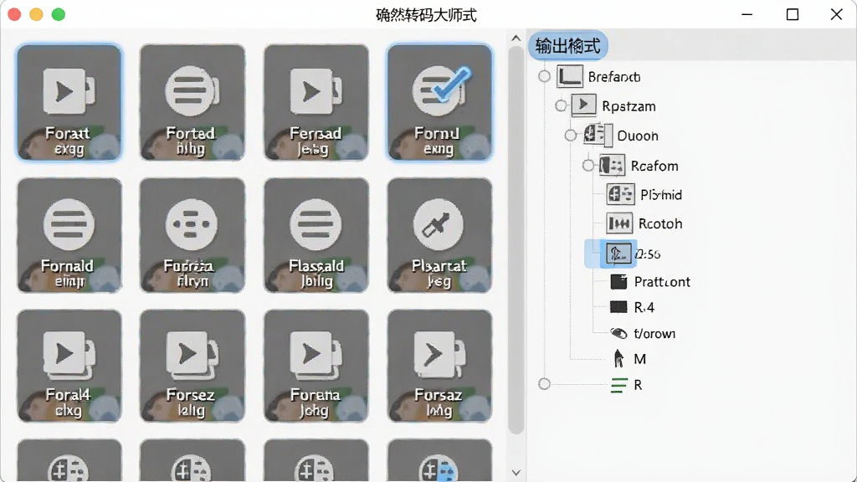Click the Rpstzam play icon
Viewport: 857px width, 482px height.
pos(583,105)
